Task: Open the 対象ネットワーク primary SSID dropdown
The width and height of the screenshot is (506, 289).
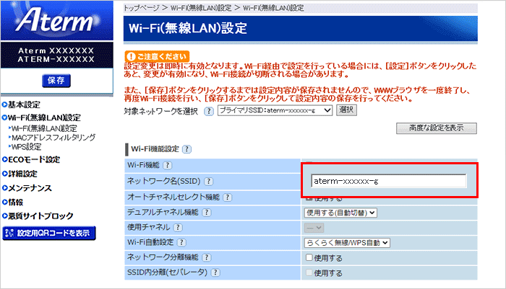Action: click(274, 110)
